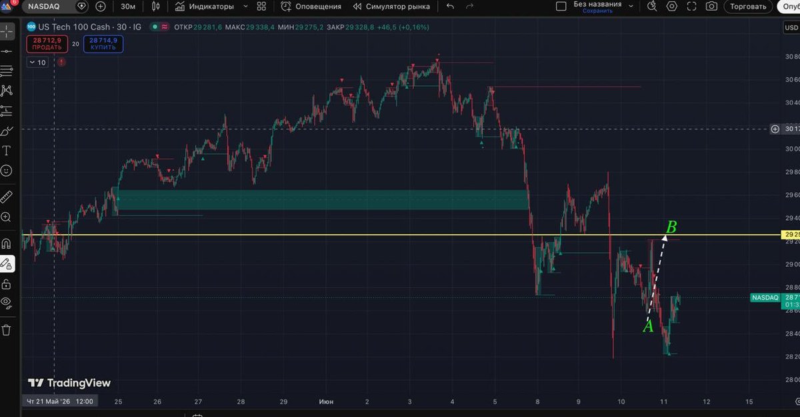
Task: Expand the layout name dropdown chevron
Action: point(631,6)
